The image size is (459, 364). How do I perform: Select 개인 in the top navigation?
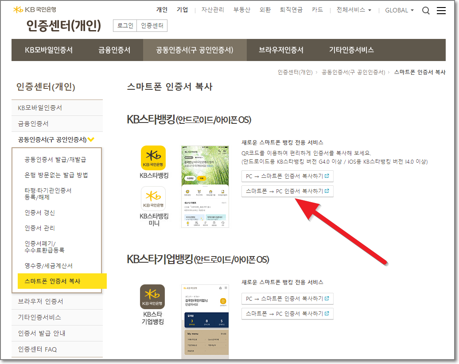click(x=162, y=10)
